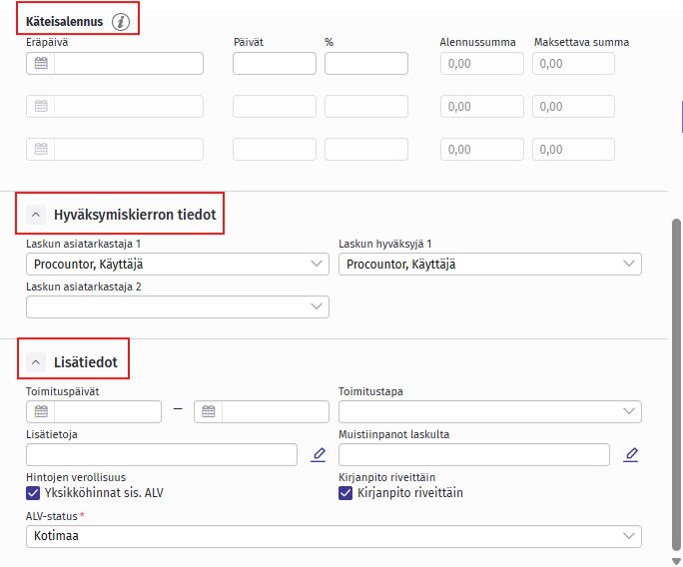Open the Laskun asiatarkastaja 1 dropdown
This screenshot has height=567, width=683.
(177, 264)
